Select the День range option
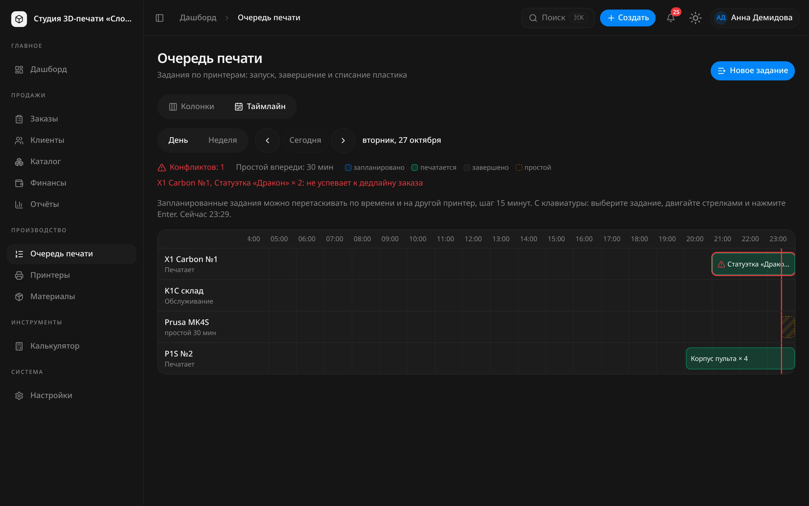Viewport: 809px width, 506px height. 178,140
